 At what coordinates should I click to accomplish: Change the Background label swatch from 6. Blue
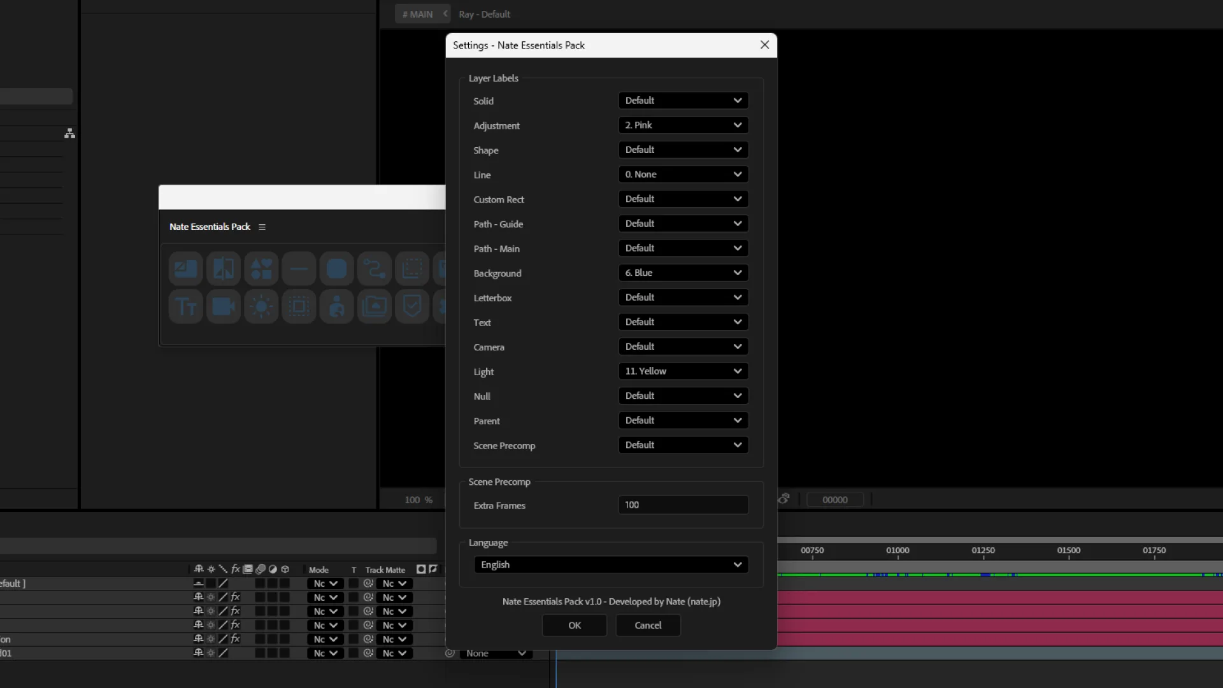pos(682,273)
